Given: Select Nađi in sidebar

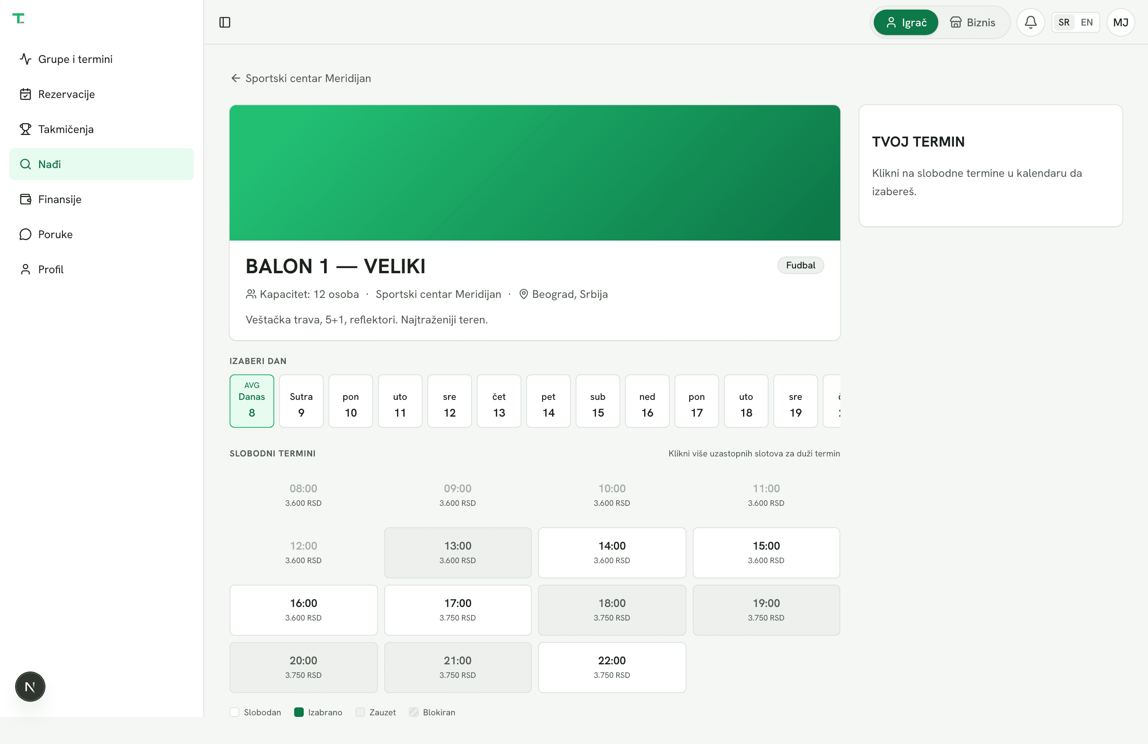Looking at the screenshot, I should tap(101, 164).
